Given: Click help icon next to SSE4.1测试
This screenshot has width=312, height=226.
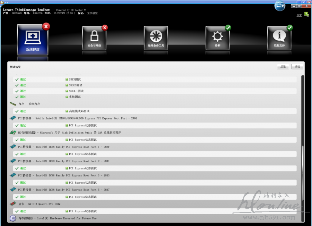Looking at the screenshot, I should click(x=67, y=91).
